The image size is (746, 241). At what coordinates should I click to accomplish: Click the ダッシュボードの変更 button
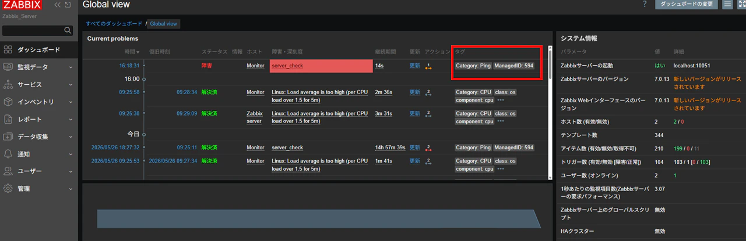[687, 5]
